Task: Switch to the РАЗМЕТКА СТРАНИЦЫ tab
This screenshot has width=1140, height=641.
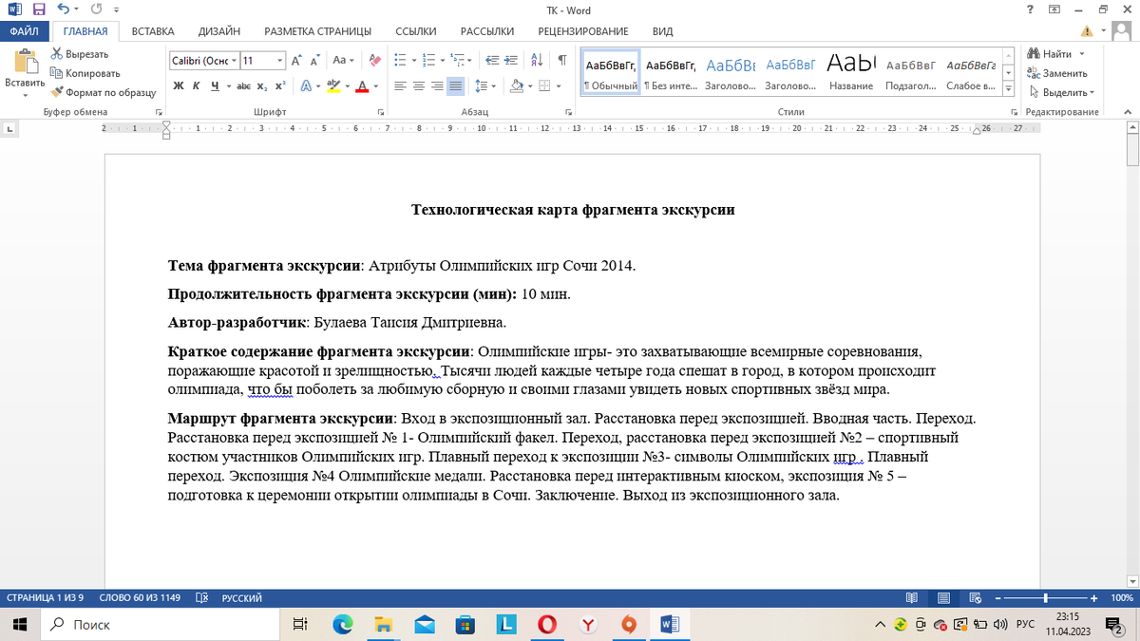Action: click(x=317, y=31)
